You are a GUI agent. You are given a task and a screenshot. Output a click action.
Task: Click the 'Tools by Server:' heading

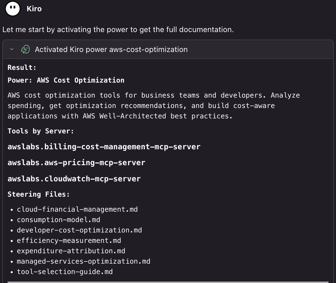41,131
